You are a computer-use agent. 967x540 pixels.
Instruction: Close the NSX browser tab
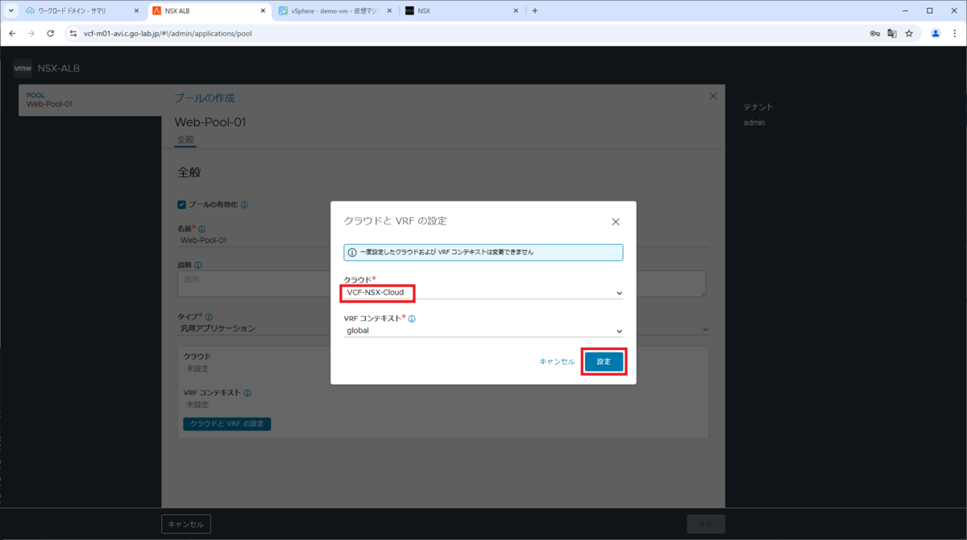(x=516, y=10)
